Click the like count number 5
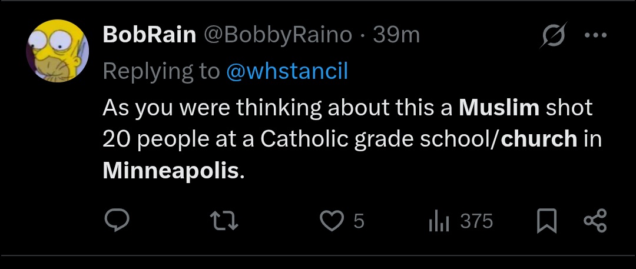The width and height of the screenshot is (636, 269). [359, 221]
